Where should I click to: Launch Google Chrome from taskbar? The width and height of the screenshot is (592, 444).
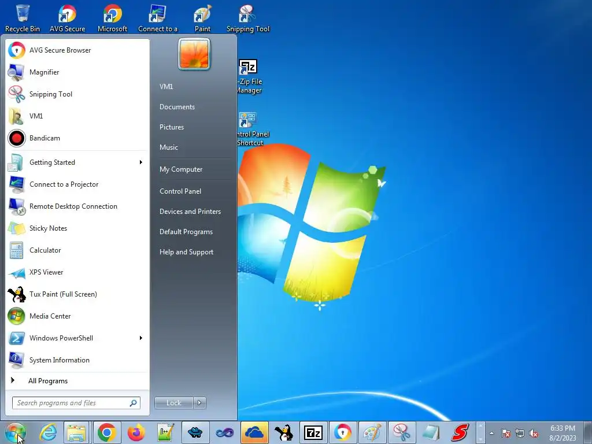[107, 432]
